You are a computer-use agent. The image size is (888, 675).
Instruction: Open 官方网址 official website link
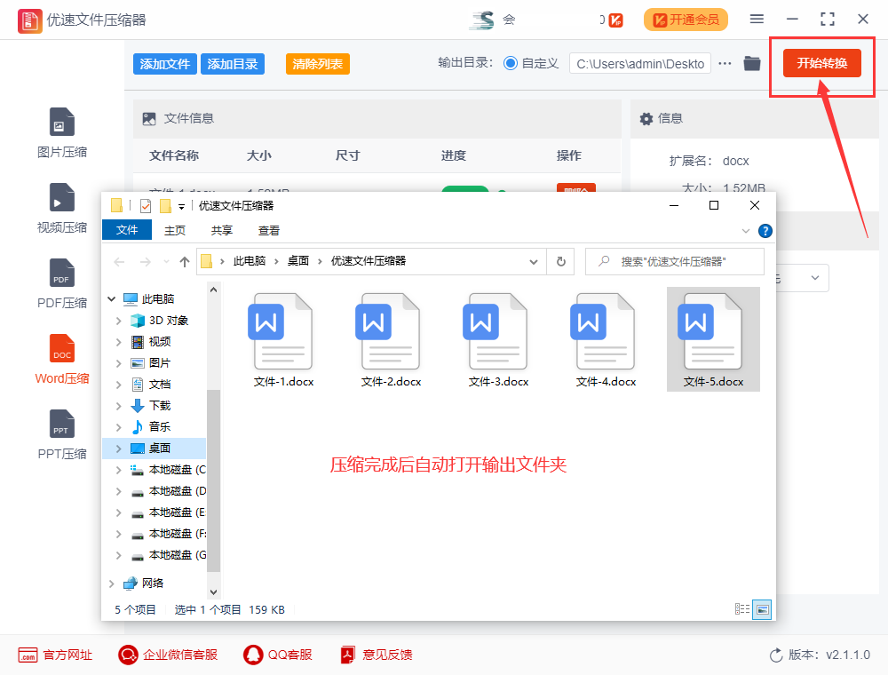55,655
